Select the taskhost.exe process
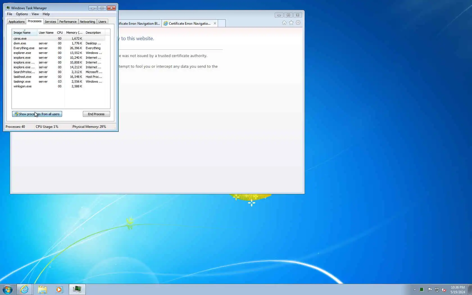 (58, 77)
